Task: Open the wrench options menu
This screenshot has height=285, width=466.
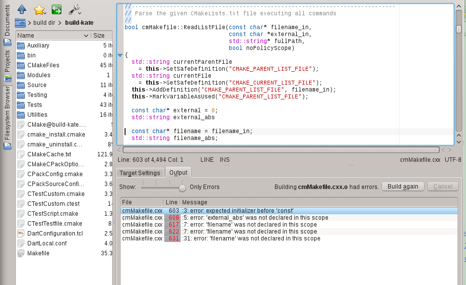Action: (x=74, y=9)
